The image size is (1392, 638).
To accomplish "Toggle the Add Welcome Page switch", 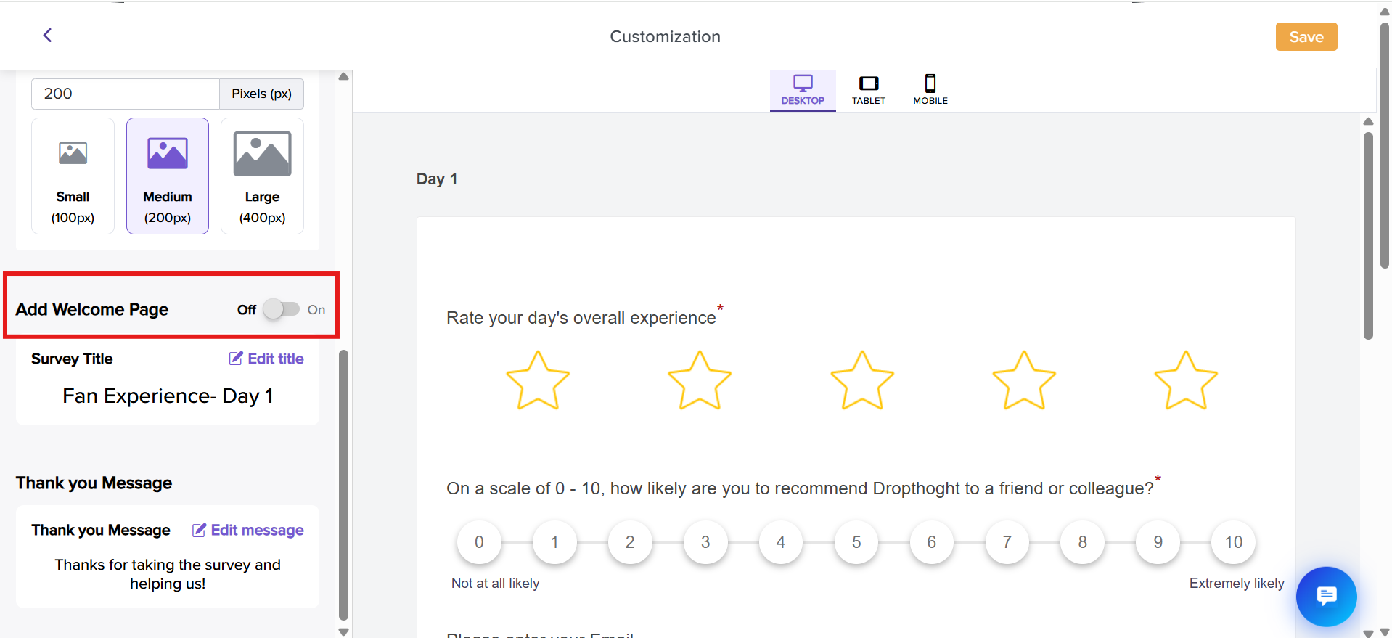I will click(281, 309).
